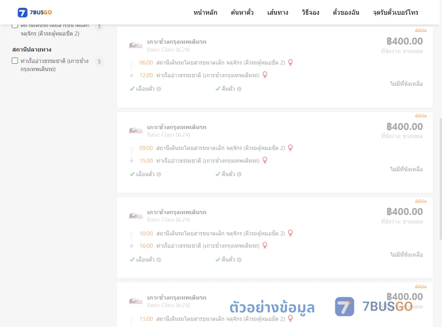
Task: Open the ค้นหาตั๋ว menu item
Action: (x=242, y=12)
